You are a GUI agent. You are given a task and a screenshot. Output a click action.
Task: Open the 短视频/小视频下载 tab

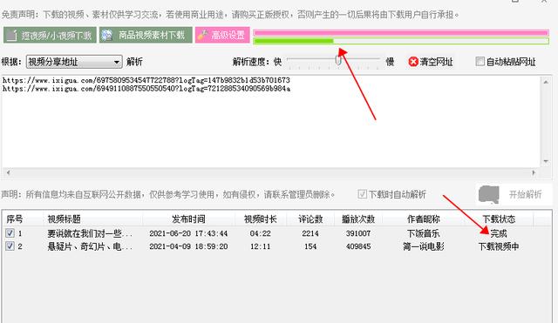(x=50, y=35)
